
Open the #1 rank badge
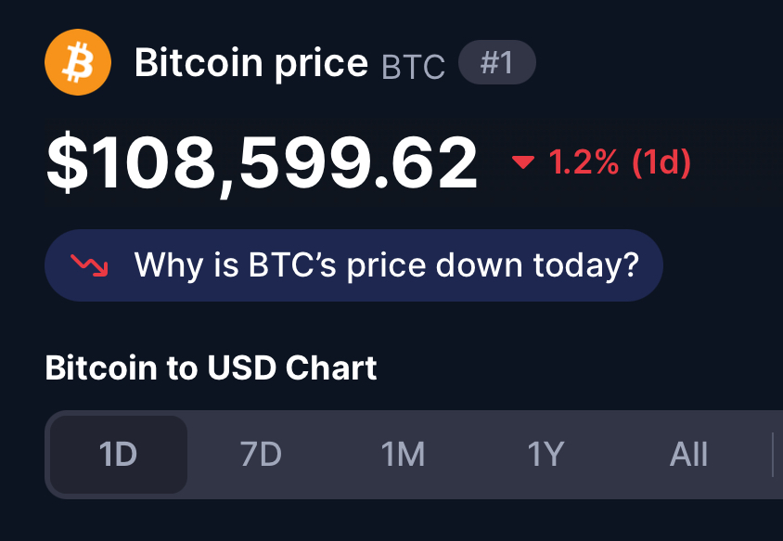(497, 62)
